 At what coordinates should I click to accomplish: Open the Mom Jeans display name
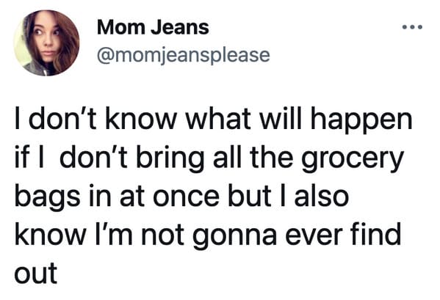153,27
